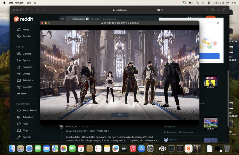Click the battery status icon

point(191,3)
